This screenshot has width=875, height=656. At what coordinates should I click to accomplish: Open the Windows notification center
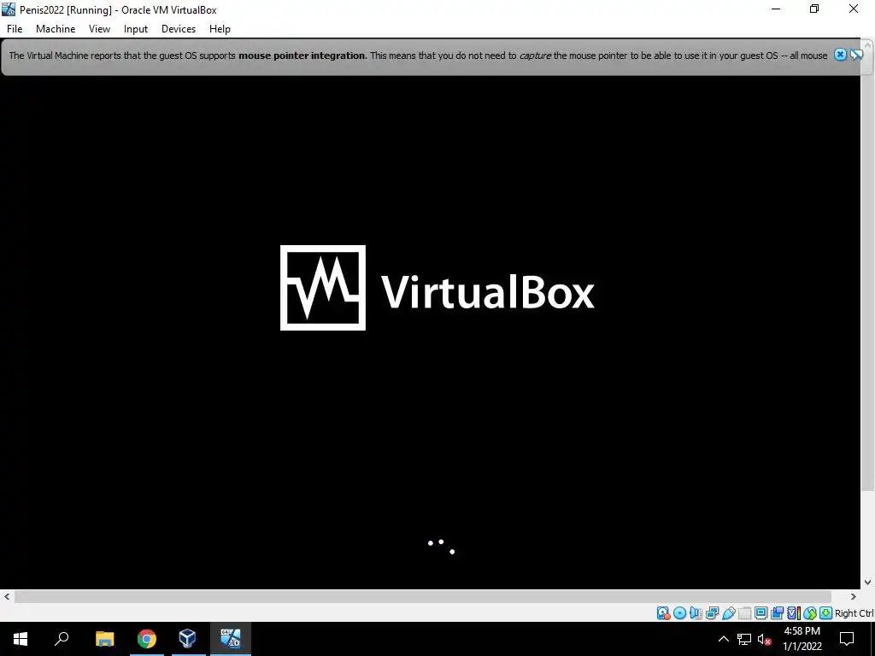[x=847, y=639]
